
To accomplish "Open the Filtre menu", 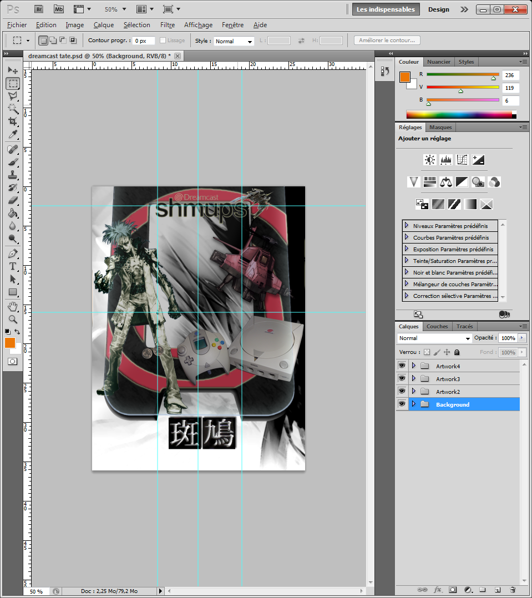I will point(167,25).
